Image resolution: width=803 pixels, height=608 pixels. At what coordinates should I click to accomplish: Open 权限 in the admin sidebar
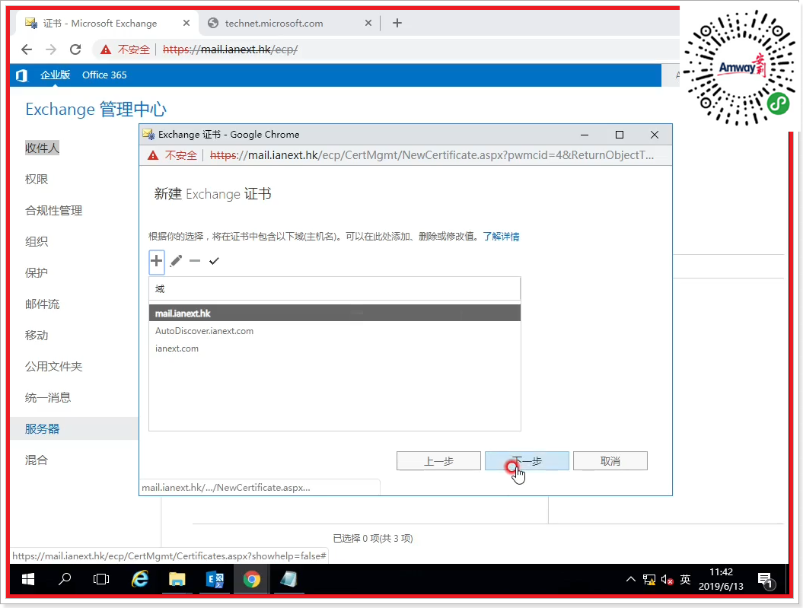pos(37,179)
